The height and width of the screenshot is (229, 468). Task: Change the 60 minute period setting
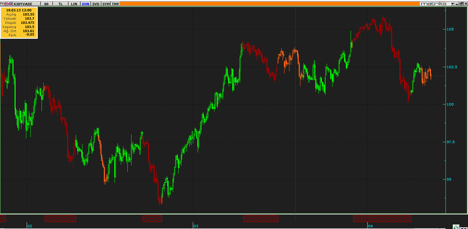46,4
